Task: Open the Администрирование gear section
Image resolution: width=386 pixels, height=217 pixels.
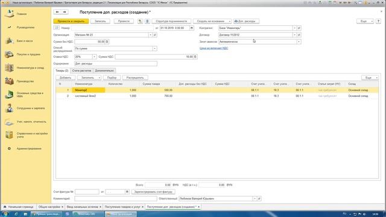Action: pos(9,149)
